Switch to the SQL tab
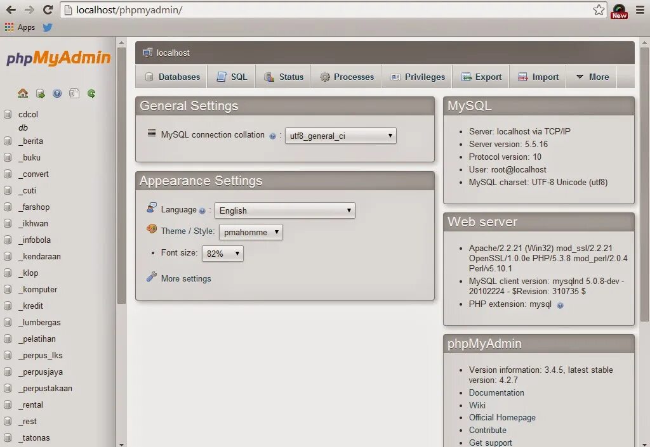 point(232,77)
